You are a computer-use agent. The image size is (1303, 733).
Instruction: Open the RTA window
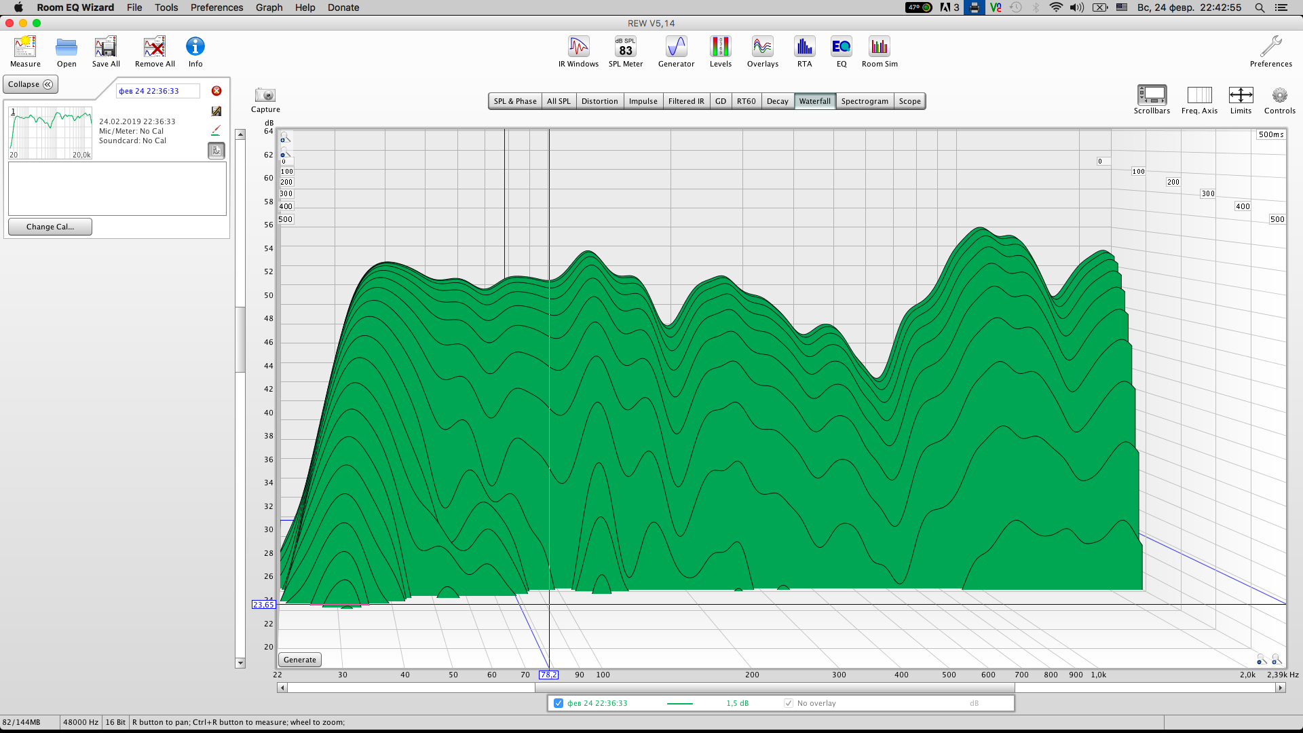click(804, 48)
